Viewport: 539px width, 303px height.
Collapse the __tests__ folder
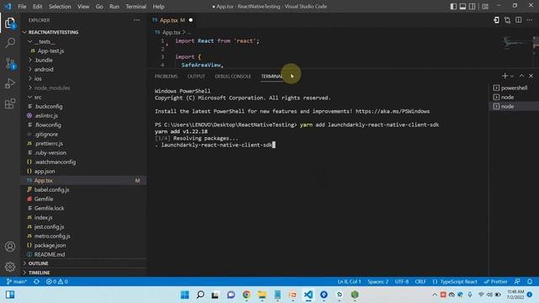click(x=45, y=41)
